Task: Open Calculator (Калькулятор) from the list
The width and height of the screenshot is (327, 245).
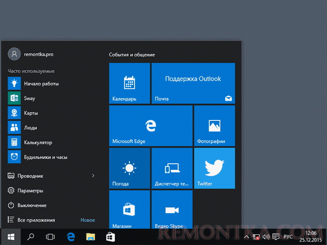Action: tap(37, 142)
